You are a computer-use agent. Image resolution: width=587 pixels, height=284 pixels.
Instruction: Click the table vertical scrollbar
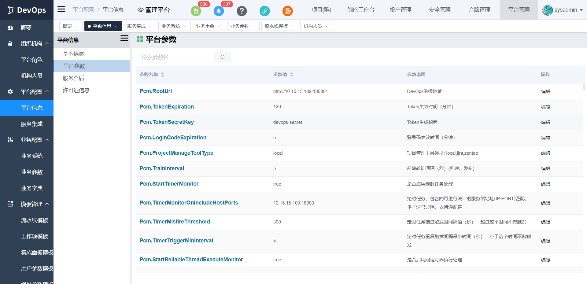pyautogui.click(x=584, y=87)
